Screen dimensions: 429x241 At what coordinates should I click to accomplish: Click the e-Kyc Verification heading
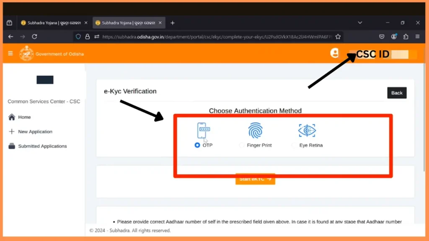click(x=130, y=91)
